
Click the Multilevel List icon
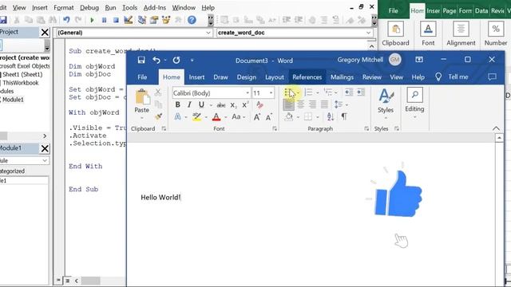[328, 92]
